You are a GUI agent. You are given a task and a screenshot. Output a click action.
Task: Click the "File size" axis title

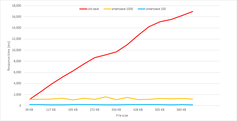click(x=122, y=115)
